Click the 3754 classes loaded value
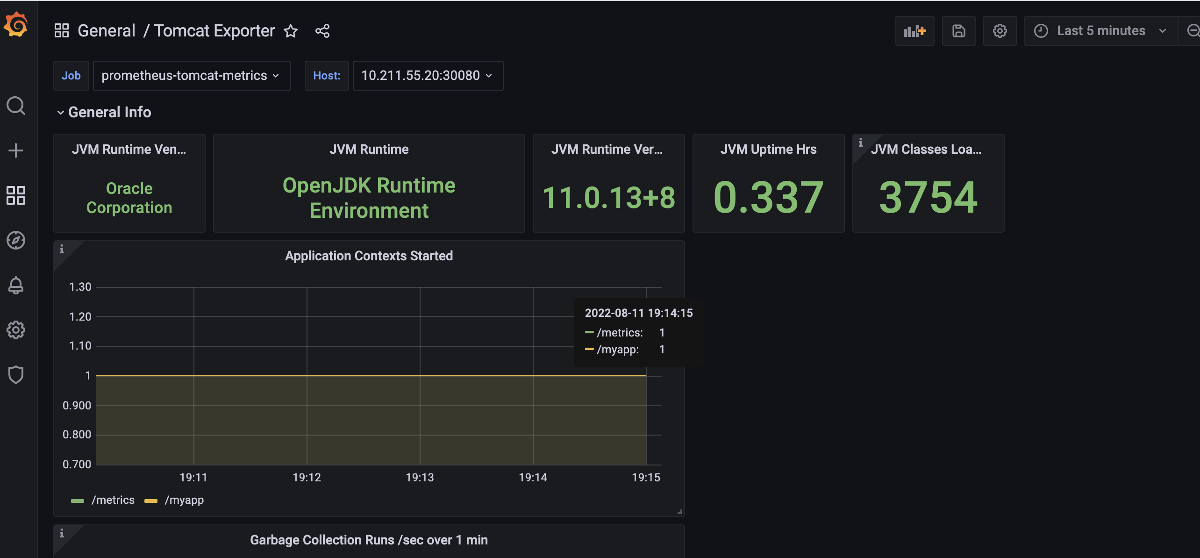The image size is (1200, 558). [929, 197]
